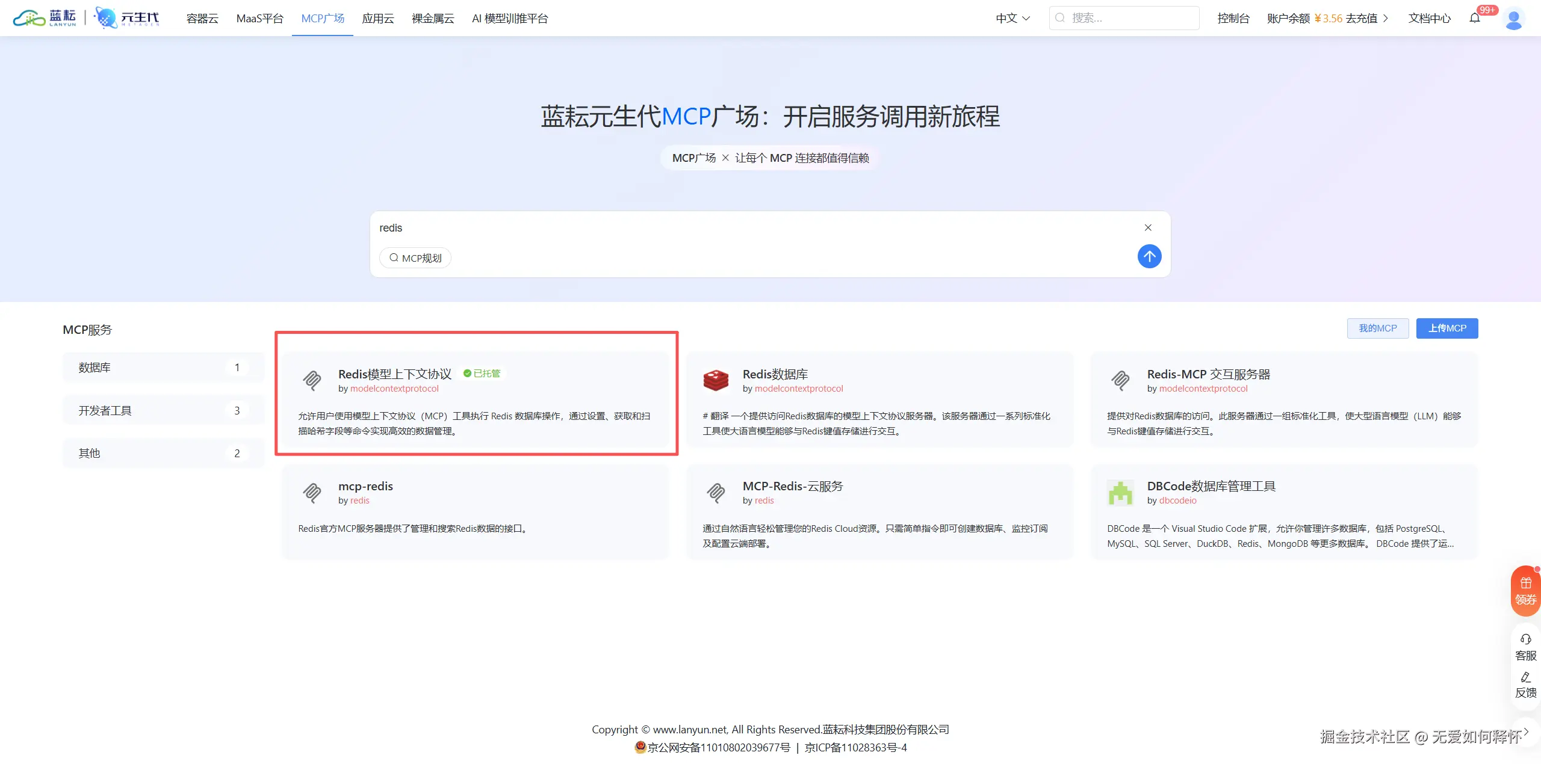Image resolution: width=1541 pixels, height=764 pixels.
Task: Toggle the MCP规划 chip
Action: click(x=415, y=258)
